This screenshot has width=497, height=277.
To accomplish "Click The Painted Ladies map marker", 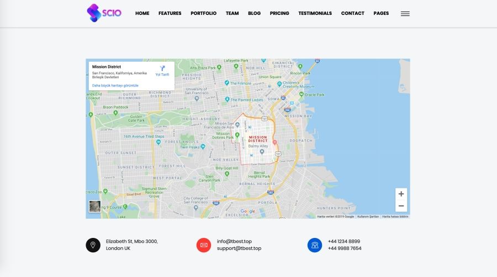I will coord(227,99).
